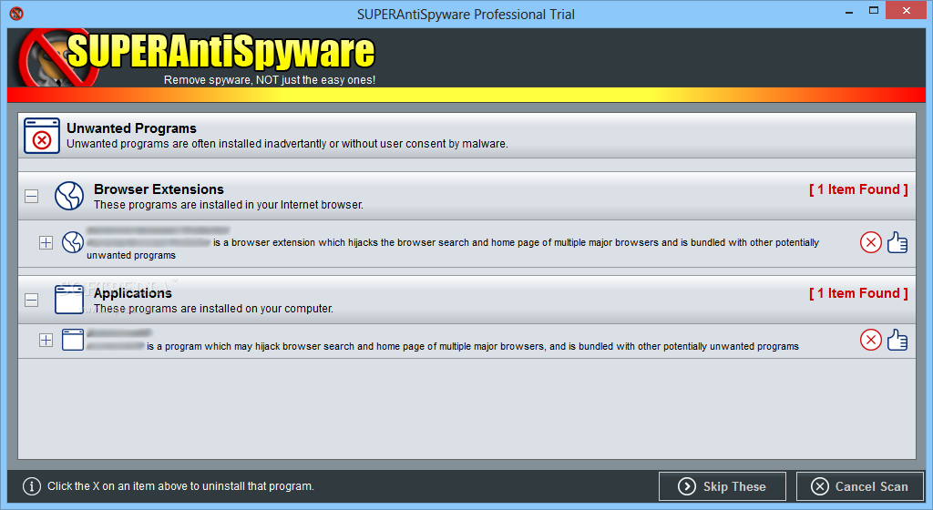The width and height of the screenshot is (933, 510).
Task: Click the title bar app icon
Action: 16,13
